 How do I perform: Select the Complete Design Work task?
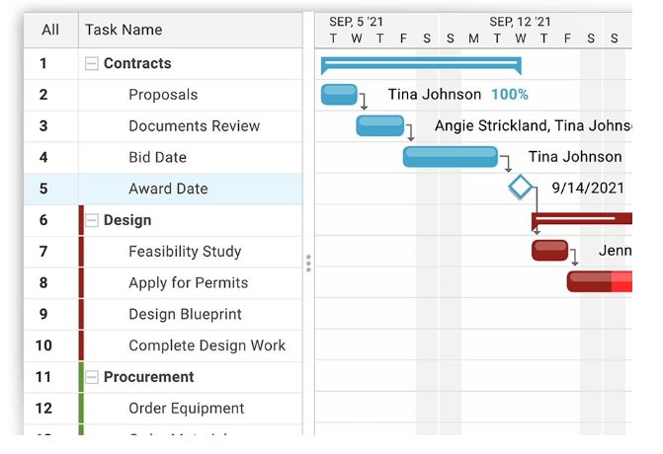pos(207,345)
